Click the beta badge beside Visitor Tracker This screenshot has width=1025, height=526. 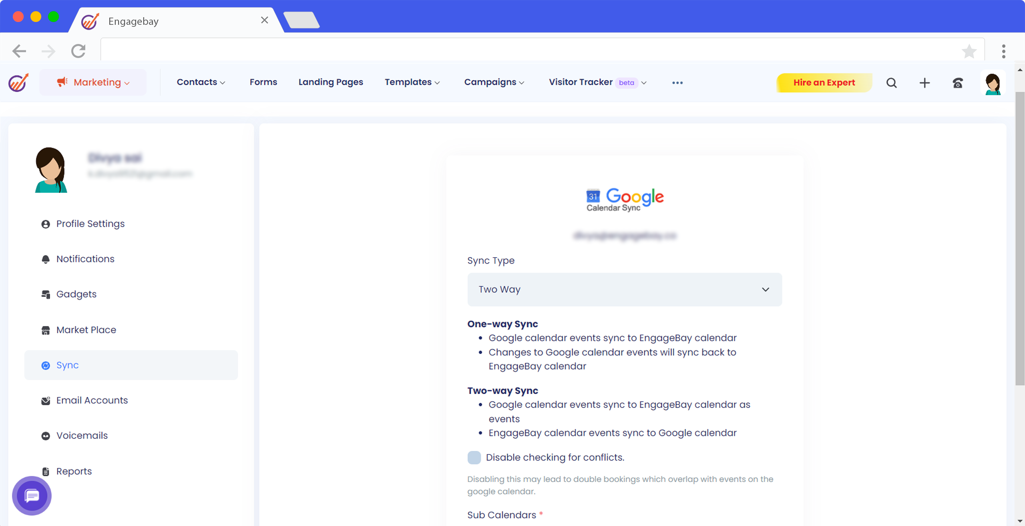click(626, 83)
